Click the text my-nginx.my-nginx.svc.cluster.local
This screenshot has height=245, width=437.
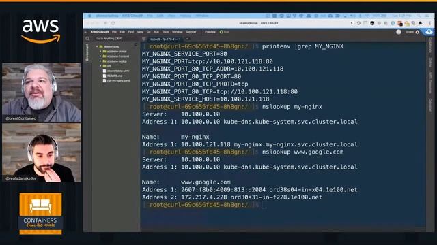pyautogui.click(x=296, y=144)
